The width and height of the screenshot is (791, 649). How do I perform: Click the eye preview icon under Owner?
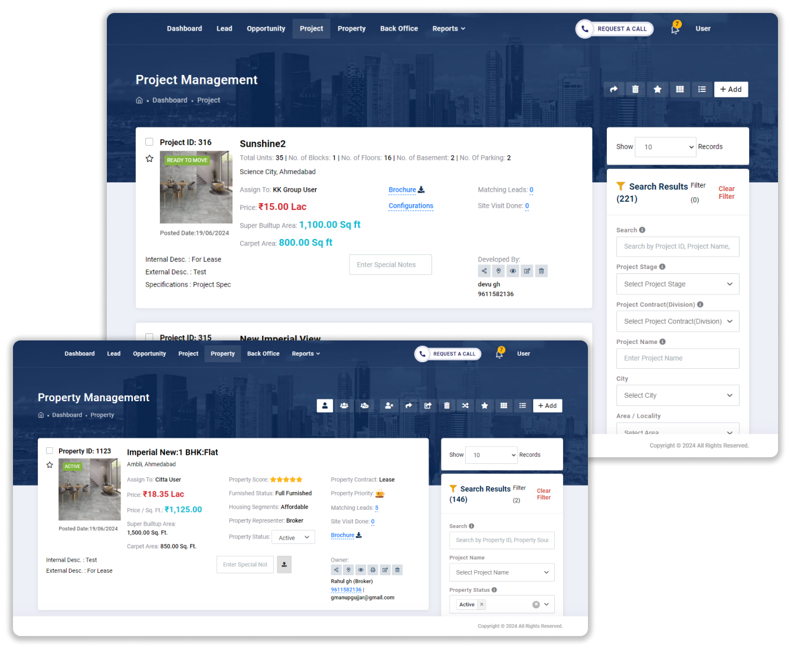pos(361,570)
